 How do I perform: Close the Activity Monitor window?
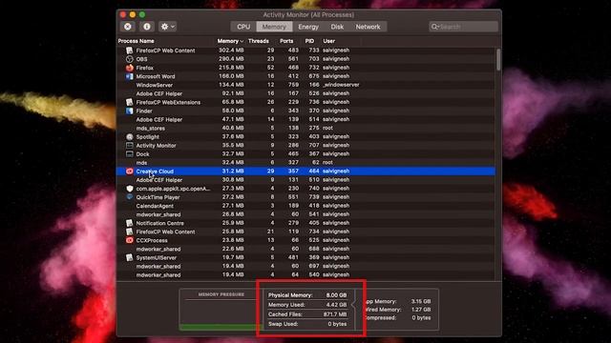123,15
